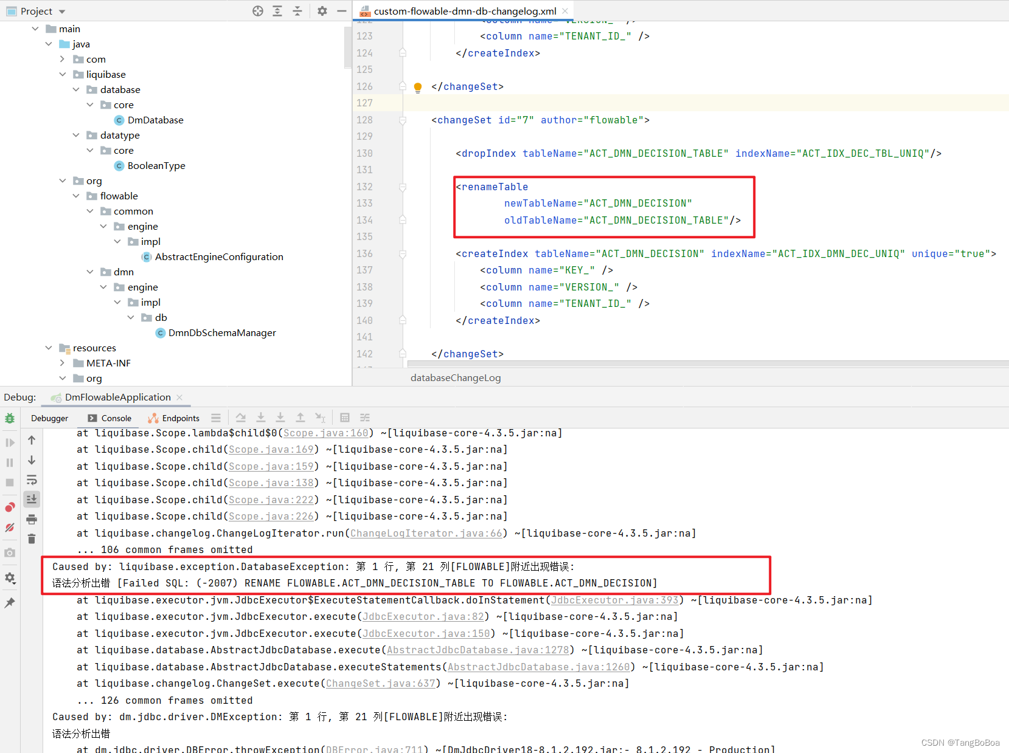Open AbstractJdbcDatabase.java:1278 link

click(478, 650)
